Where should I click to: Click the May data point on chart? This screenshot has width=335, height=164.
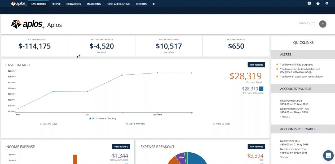point(18,109)
